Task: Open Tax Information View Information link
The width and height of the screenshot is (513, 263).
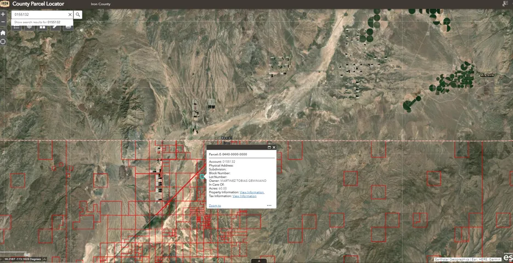Action: [x=244, y=196]
